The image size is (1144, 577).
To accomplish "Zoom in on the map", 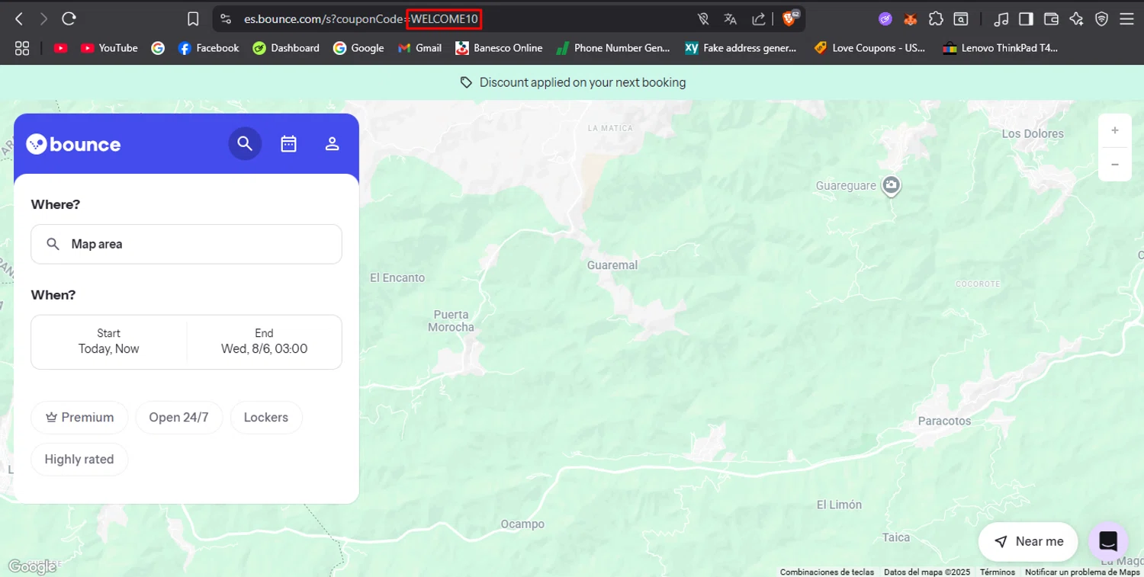I will [x=1114, y=131].
